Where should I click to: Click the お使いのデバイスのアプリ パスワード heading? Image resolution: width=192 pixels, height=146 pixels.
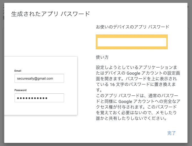point(133,27)
